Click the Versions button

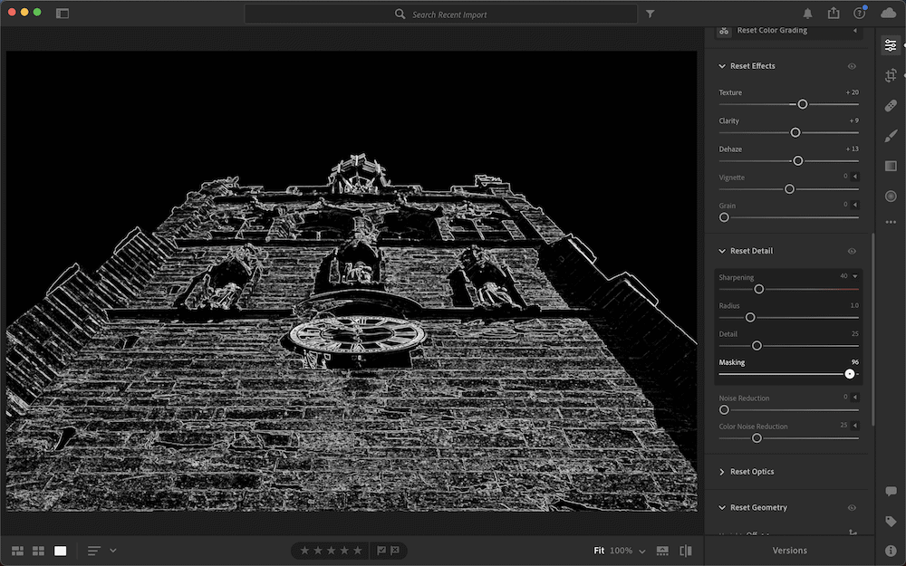click(x=789, y=551)
